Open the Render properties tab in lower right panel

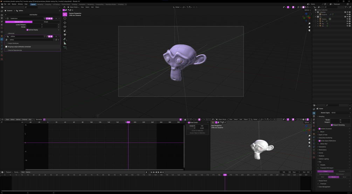314,113
